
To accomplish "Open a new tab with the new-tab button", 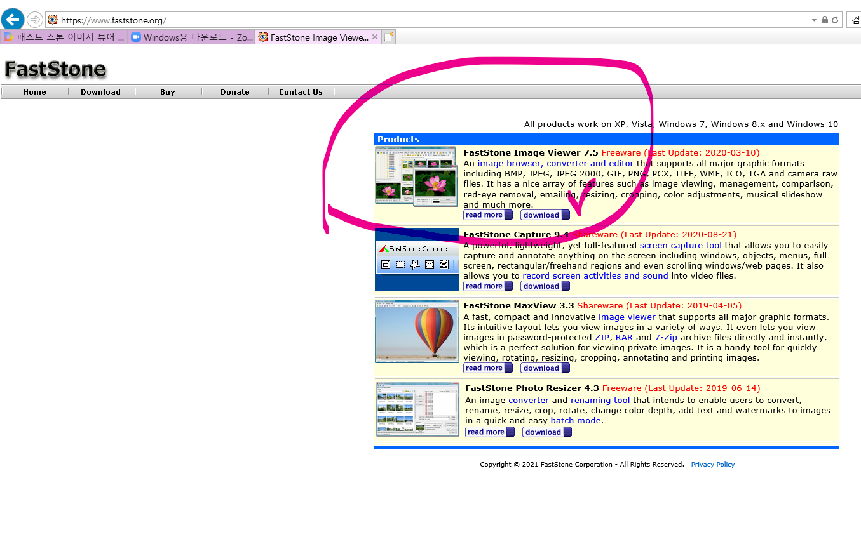I will [x=388, y=37].
